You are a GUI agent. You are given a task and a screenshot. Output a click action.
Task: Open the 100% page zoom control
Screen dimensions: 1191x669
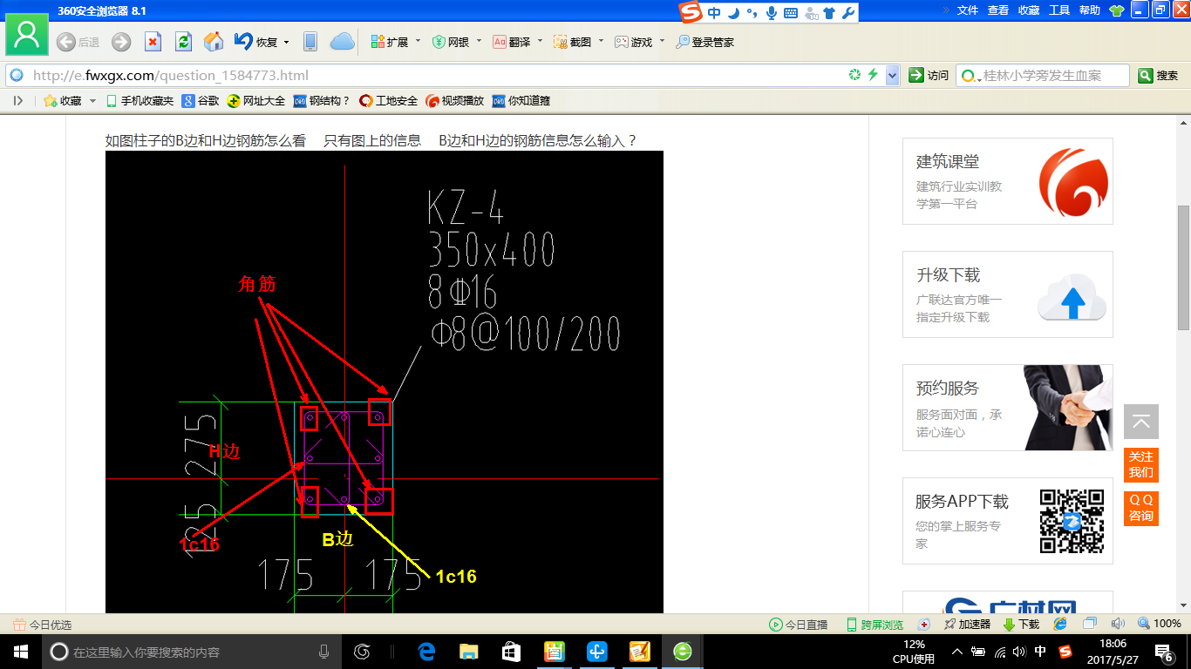click(1159, 624)
